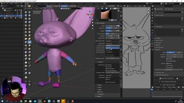Image resolution: width=184 pixels, height=103 pixels.
Task: Open the Render menu
Action: (11, 3)
